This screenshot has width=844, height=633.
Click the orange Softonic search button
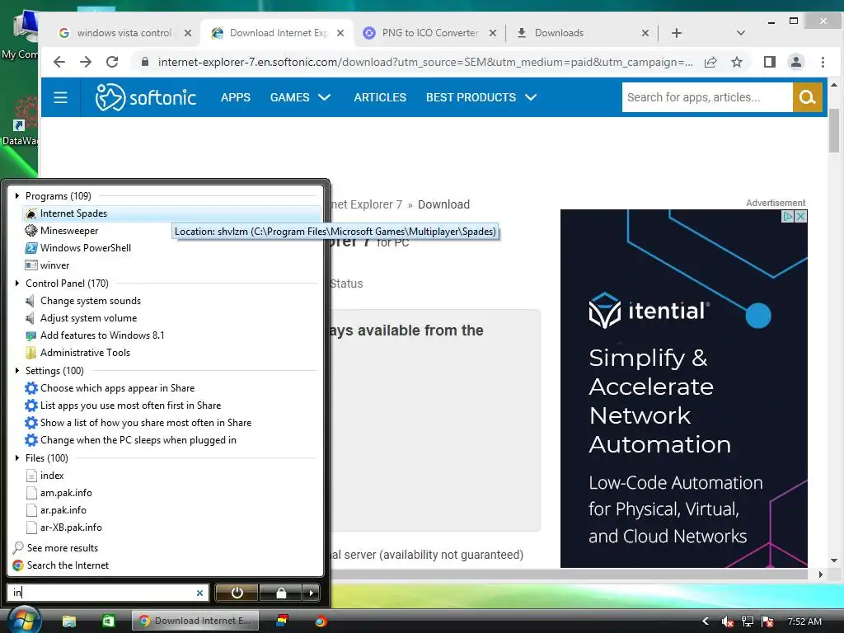(x=808, y=97)
